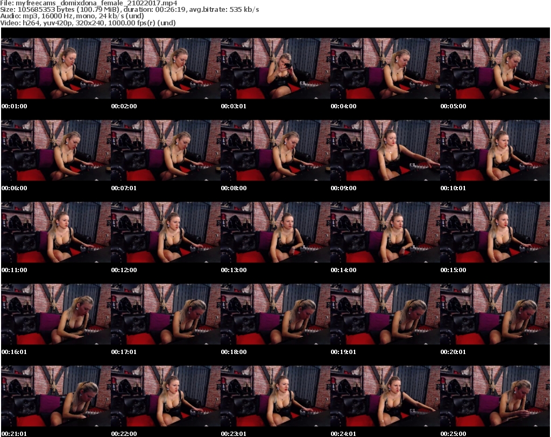Click the 'Video: h264, yuv420p' line
551x437 pixels.
click(x=88, y=23)
